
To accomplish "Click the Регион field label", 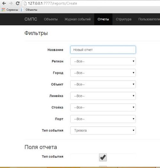I will 58,61.
